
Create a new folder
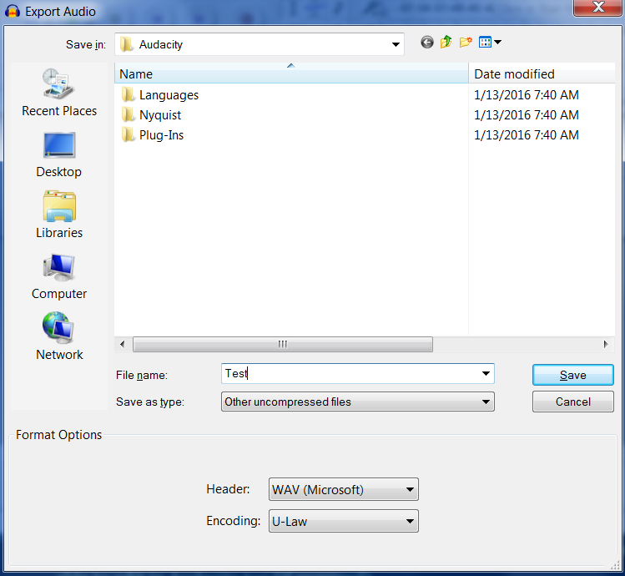pyautogui.click(x=465, y=42)
